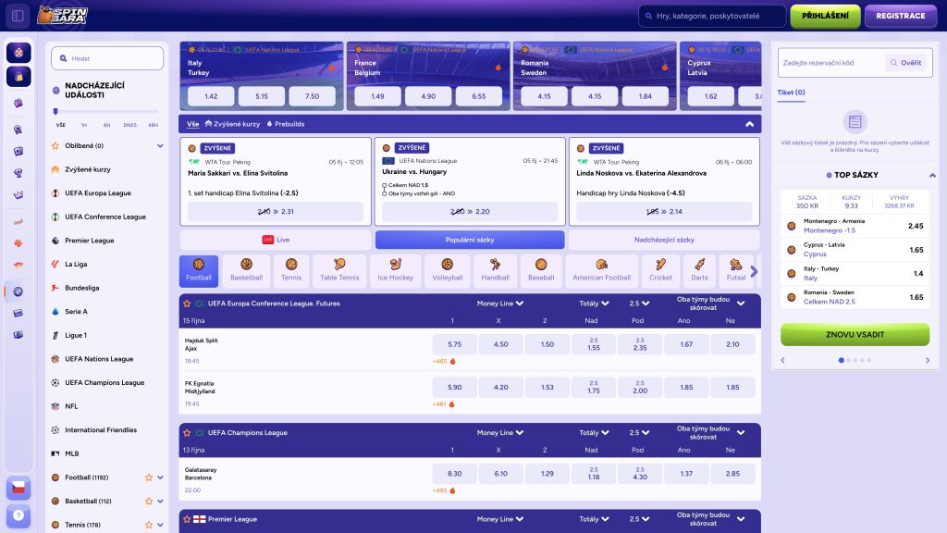Screen dimensions: 947x533
Task: Choose the Table Tennis sport icon
Action: [x=339, y=270]
